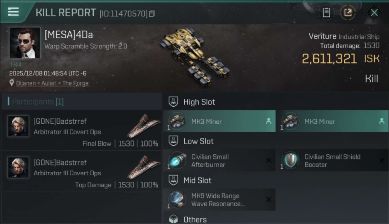The image size is (389, 224).
Task: Expand the High Slot section
Action: (199, 102)
